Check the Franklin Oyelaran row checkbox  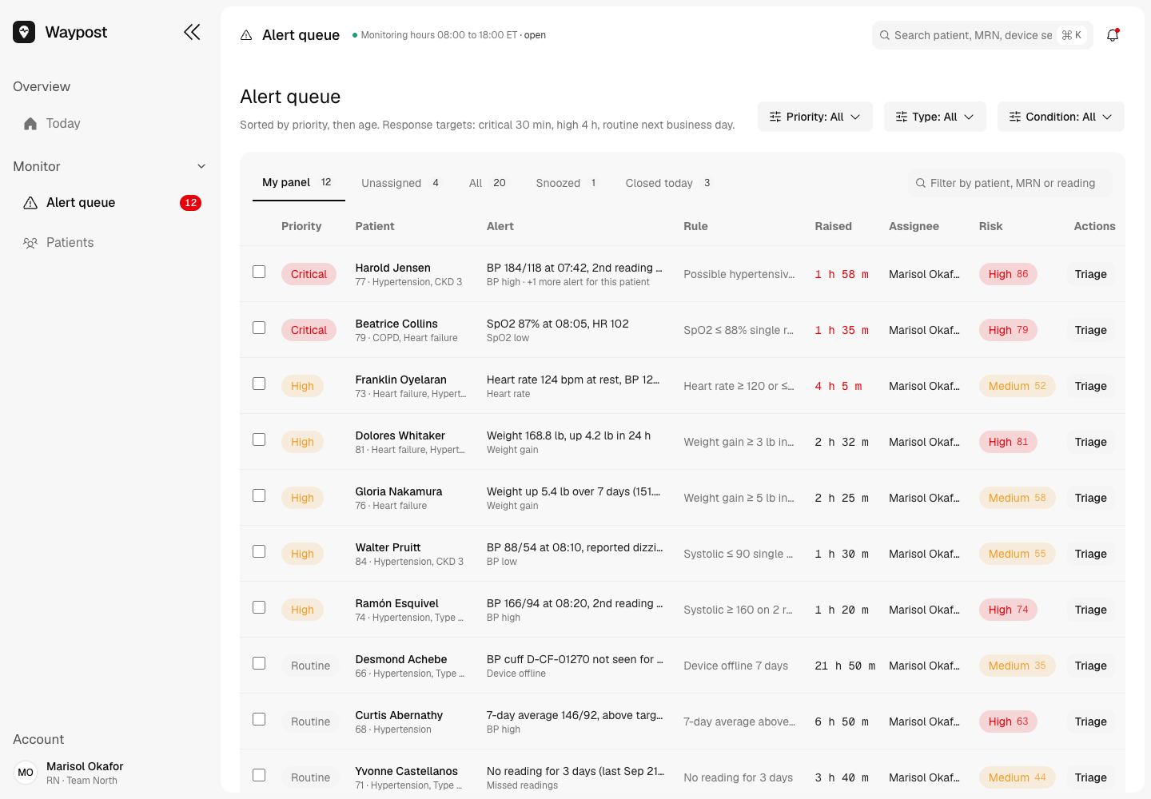(259, 384)
